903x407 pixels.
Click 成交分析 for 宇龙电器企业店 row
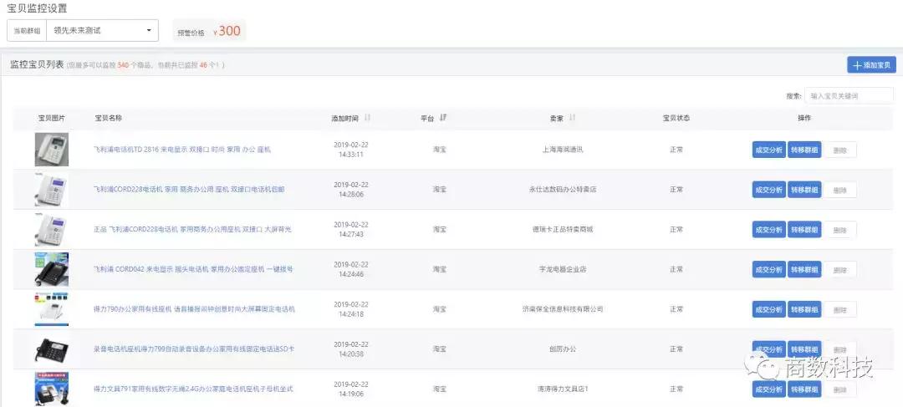pyautogui.click(x=769, y=269)
